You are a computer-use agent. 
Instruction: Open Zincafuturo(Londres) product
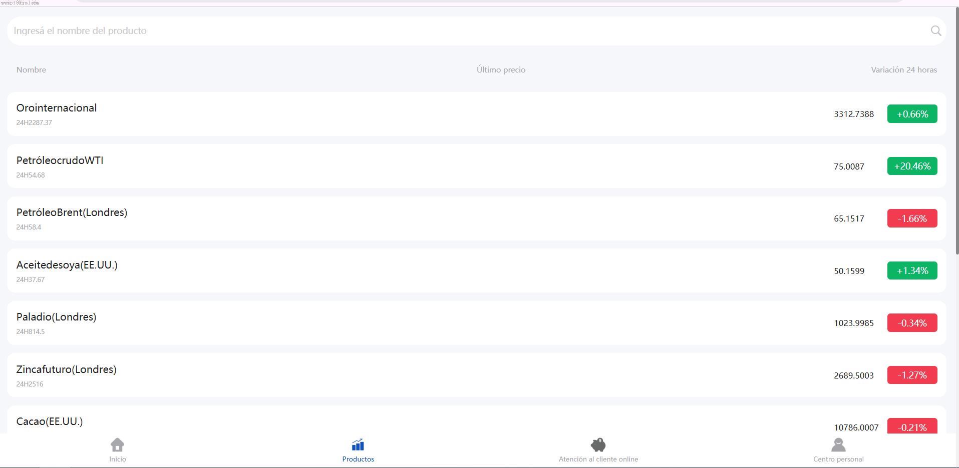(66, 369)
